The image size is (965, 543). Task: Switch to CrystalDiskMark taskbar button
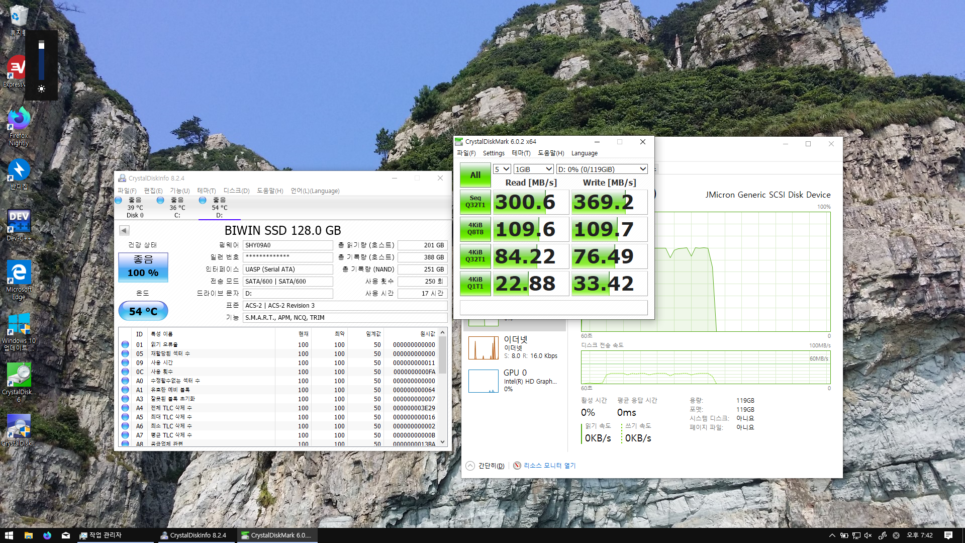[x=277, y=535]
